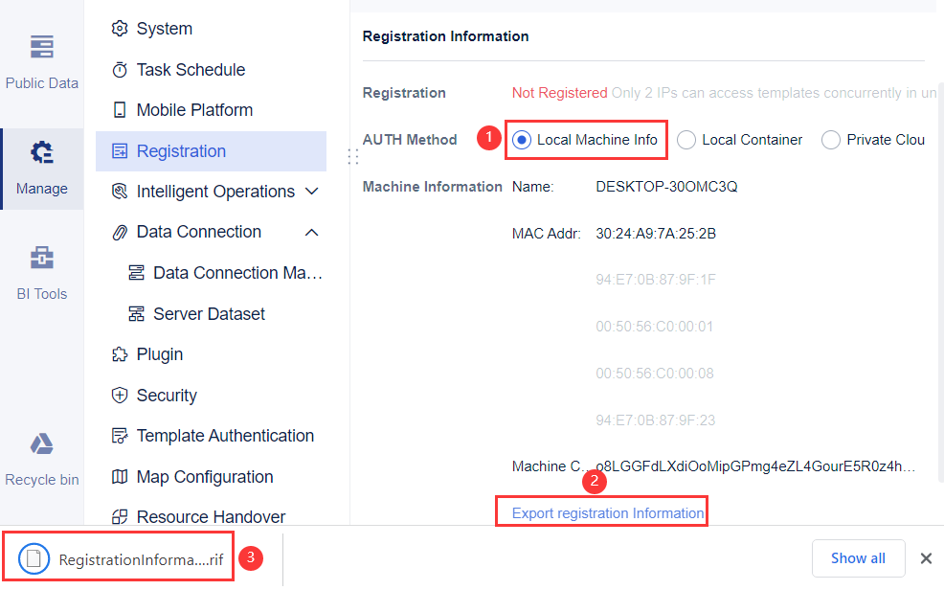
Task: Click the Server Dataset icon
Action: click(x=136, y=313)
